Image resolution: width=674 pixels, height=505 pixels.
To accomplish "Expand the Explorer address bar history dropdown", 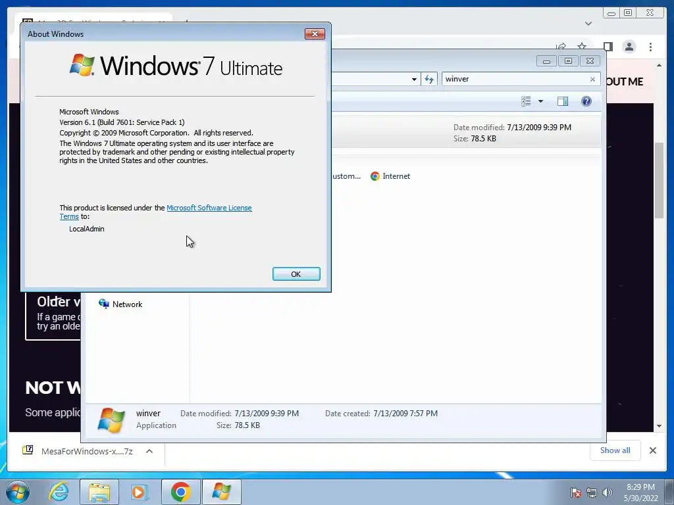I will (414, 79).
